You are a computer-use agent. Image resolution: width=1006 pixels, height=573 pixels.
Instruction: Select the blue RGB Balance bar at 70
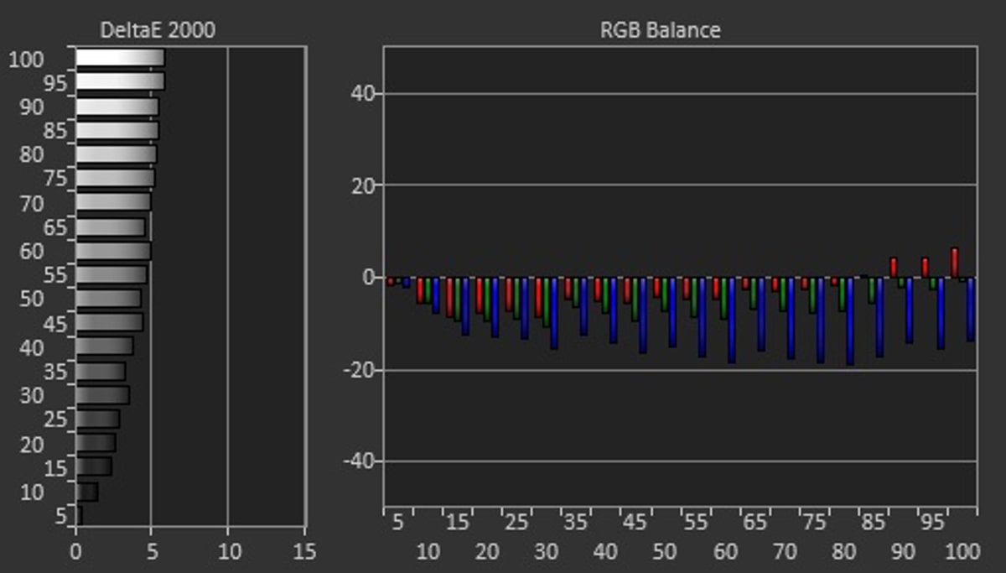pyautogui.click(x=791, y=319)
